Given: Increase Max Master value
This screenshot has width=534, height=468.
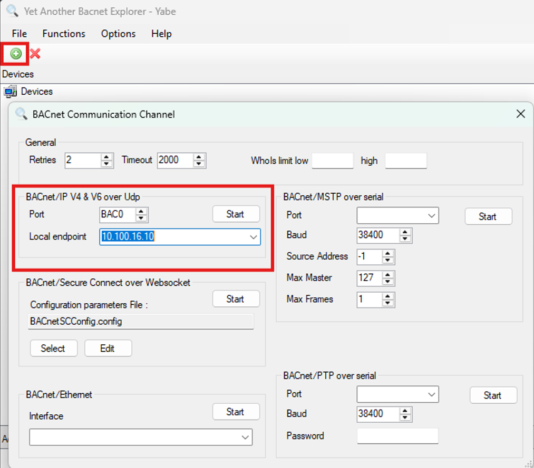Looking at the screenshot, I should tap(388, 275).
